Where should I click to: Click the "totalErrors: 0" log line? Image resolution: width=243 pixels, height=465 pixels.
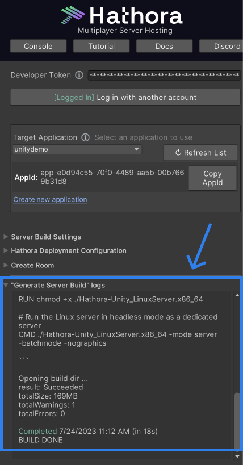41,413
